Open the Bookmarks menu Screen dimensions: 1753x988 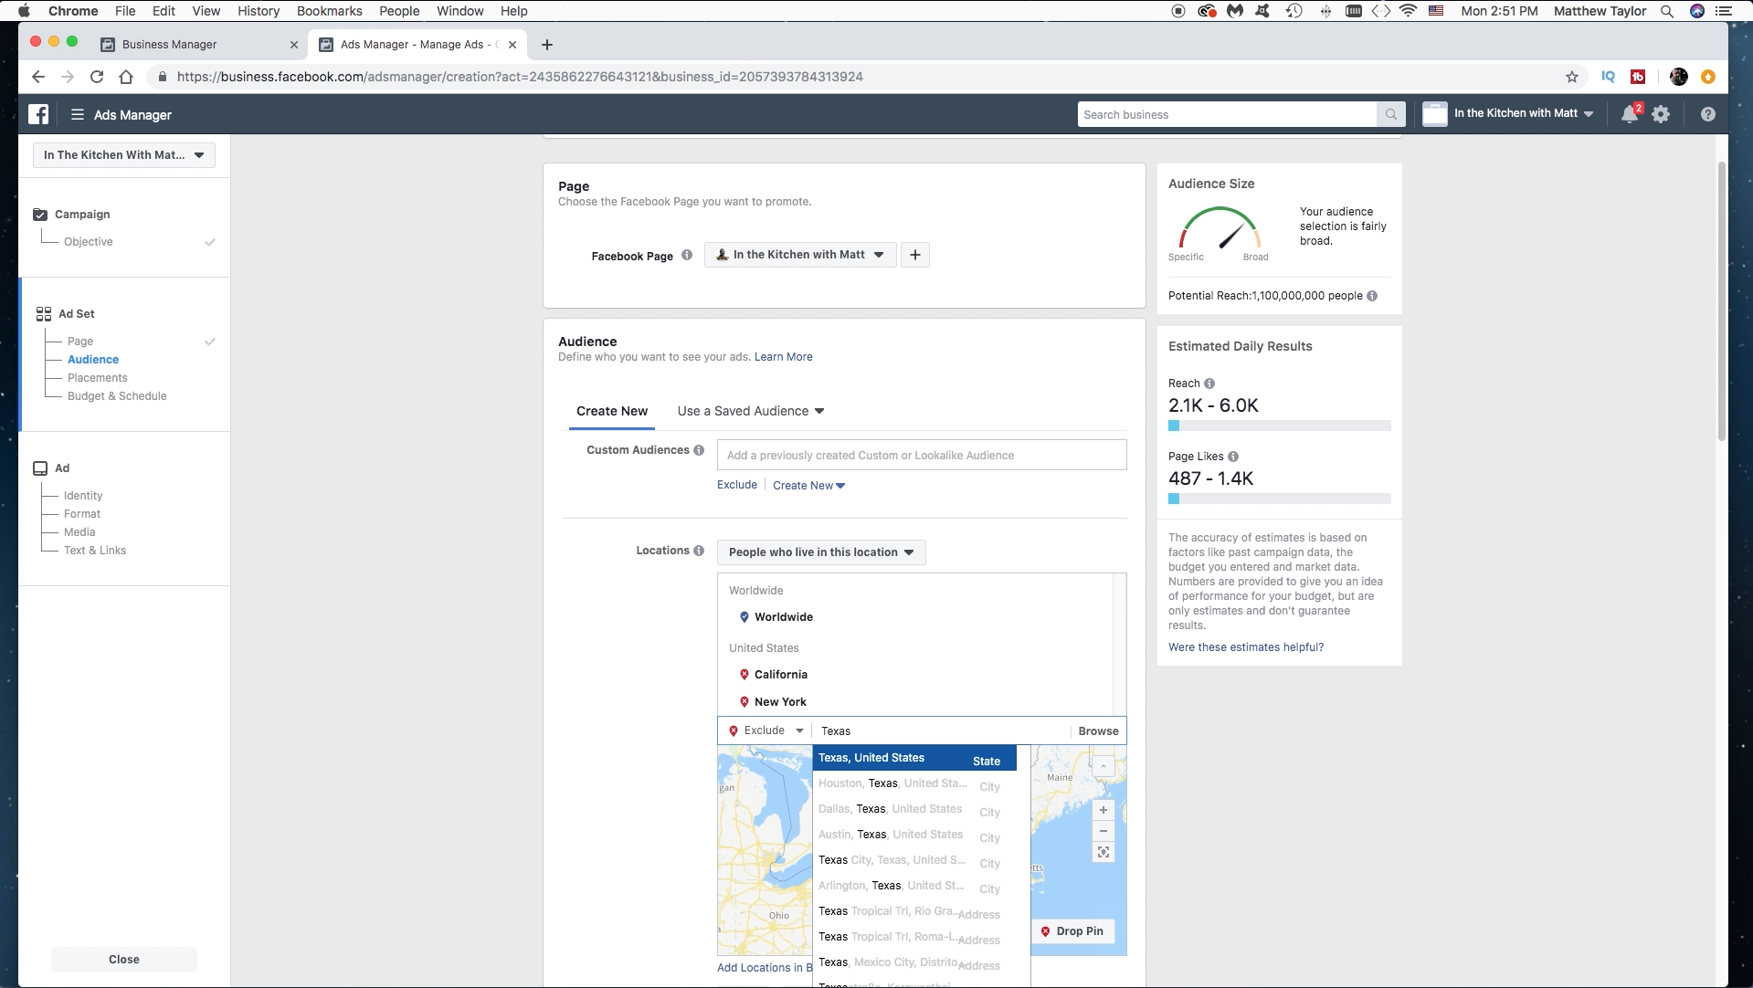pos(329,11)
